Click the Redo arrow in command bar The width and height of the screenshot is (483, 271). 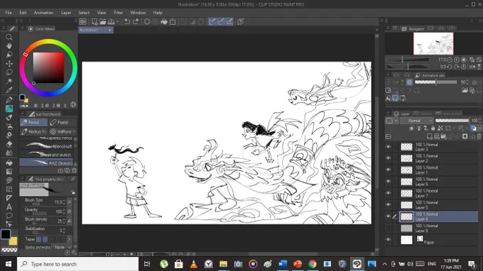(x=136, y=21)
